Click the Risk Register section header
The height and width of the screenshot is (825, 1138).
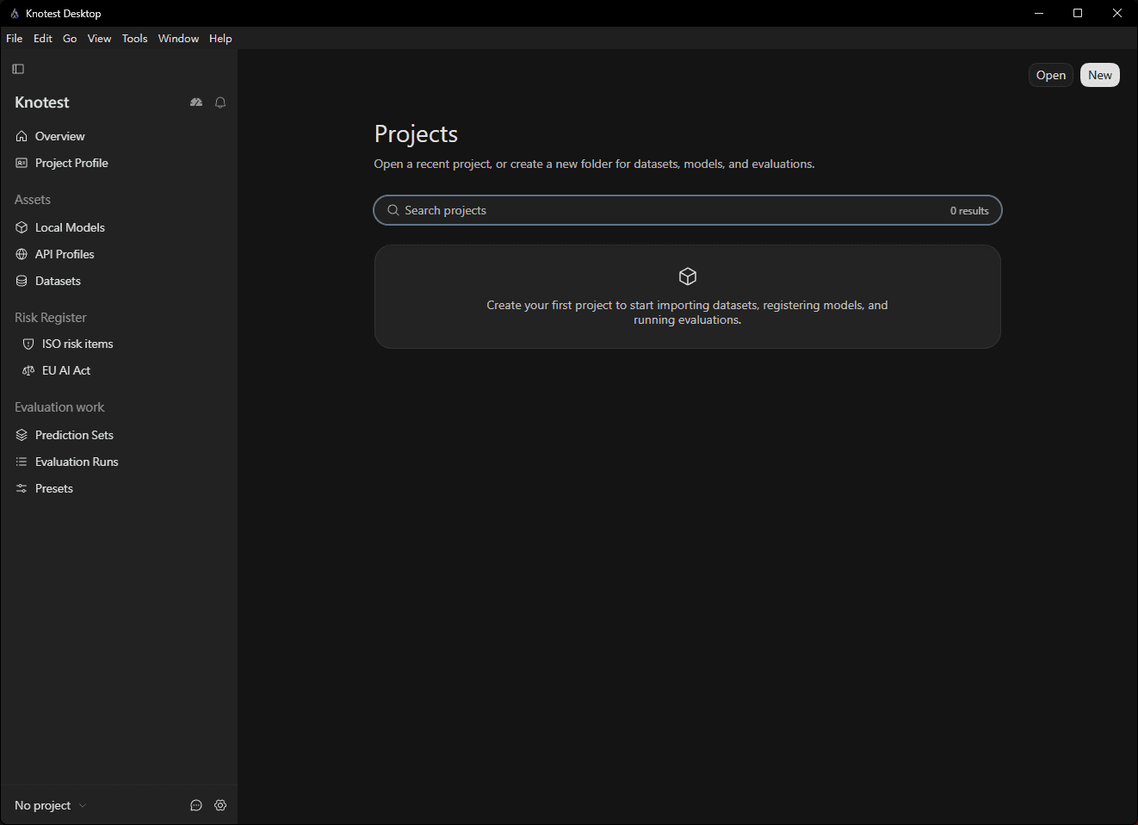tap(51, 317)
